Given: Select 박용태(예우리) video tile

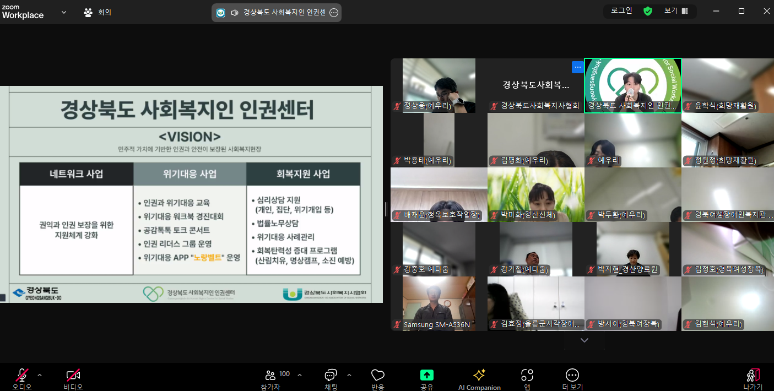Looking at the screenshot, I should tap(439, 140).
